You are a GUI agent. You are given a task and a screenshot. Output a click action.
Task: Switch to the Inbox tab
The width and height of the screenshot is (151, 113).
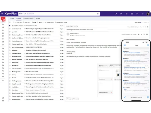tap(19, 18)
